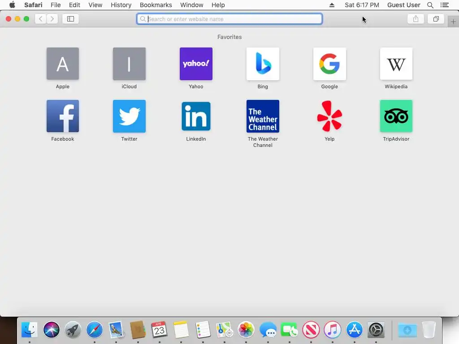Click the Share toolbar button
Viewport: 459px width, 344px height.
pos(416,19)
